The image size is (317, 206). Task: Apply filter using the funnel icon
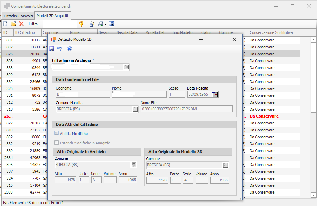[x=81, y=24]
